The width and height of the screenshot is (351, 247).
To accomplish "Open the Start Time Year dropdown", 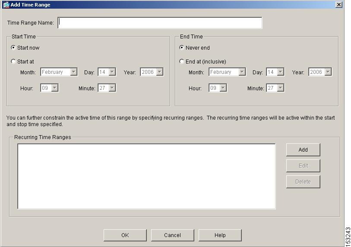I will click(x=152, y=72).
